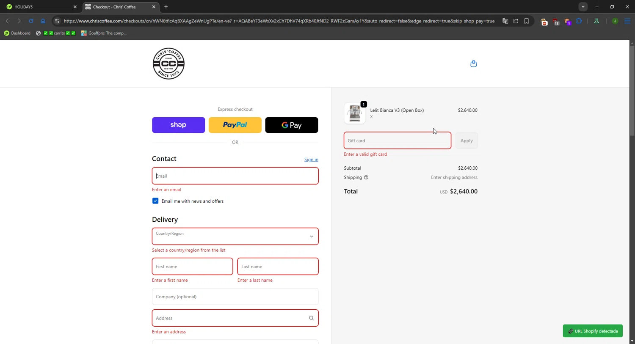Click the Chris' Coffee logo
Screen dimensions: 635x344
[168, 63]
